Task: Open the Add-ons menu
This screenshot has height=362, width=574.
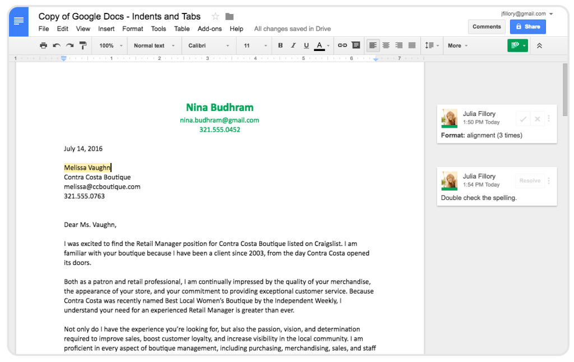Action: tap(210, 29)
